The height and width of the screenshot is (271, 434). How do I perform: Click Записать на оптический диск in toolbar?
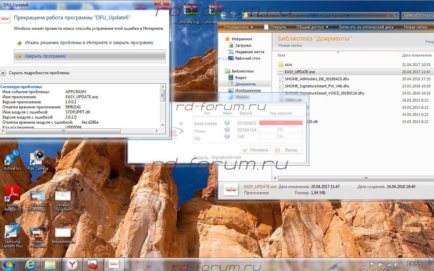click(366, 27)
